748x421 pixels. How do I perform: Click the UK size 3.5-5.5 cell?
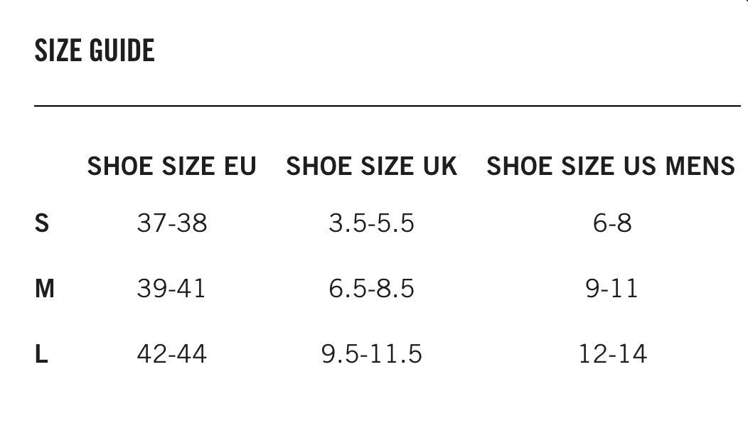(371, 223)
